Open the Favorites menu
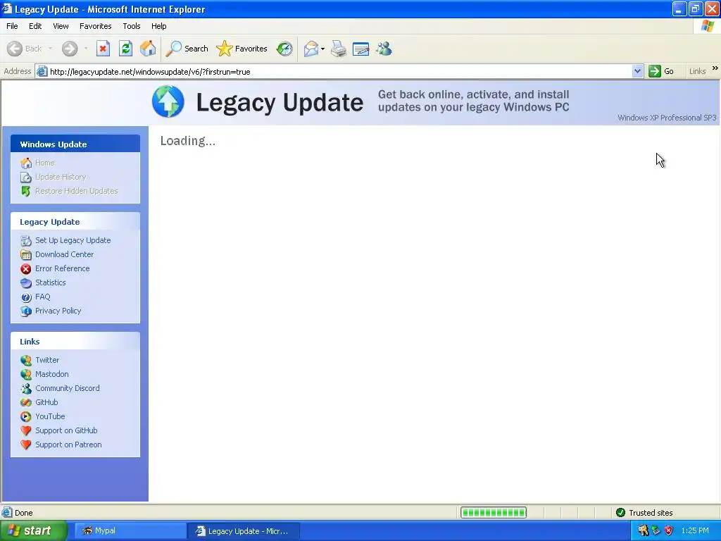 click(x=96, y=26)
